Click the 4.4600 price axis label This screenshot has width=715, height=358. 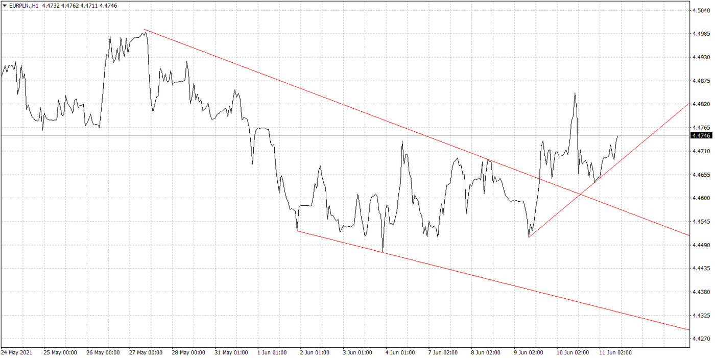tap(701, 198)
